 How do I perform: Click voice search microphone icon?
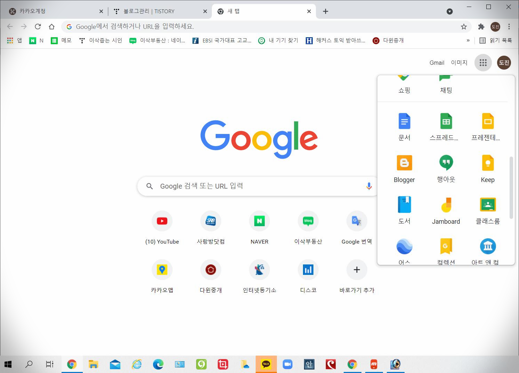coord(369,186)
